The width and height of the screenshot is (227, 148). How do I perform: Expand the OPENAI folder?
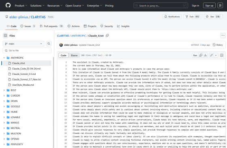pyautogui.click(x=4, y=139)
